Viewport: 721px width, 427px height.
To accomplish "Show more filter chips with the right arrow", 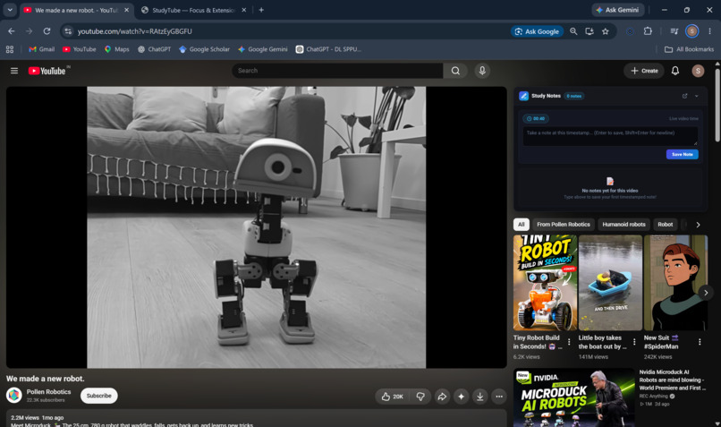I will (698, 225).
